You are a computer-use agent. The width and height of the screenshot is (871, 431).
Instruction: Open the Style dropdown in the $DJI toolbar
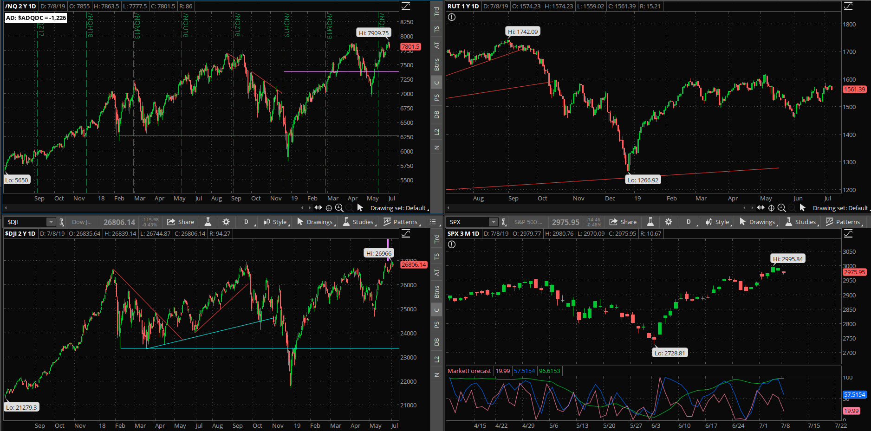click(x=276, y=222)
